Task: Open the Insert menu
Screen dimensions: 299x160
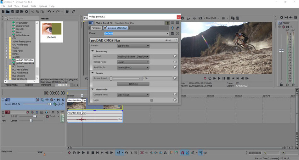Action: [x=25, y=6]
